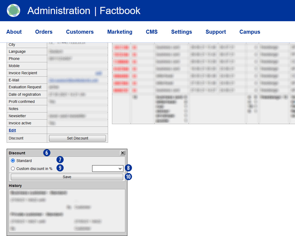Screen dimensions: 295x236
Task: Go to the Support menu item
Action: point(216,32)
